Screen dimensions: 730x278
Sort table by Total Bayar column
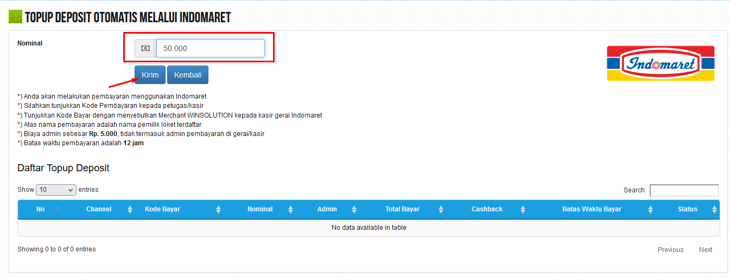point(402,209)
